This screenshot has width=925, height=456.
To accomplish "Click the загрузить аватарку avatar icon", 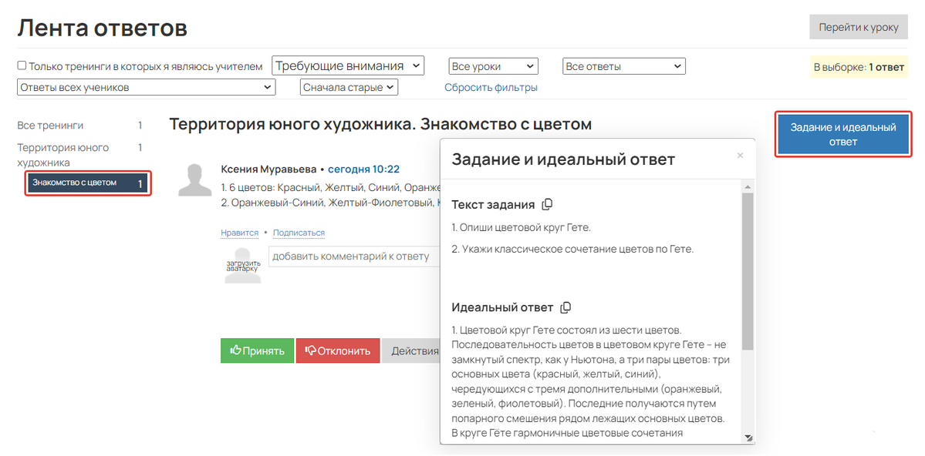I will [242, 262].
